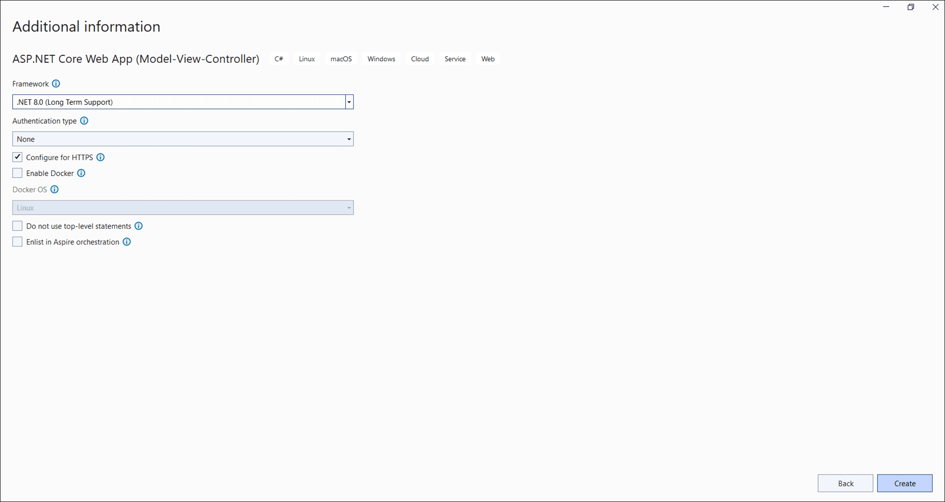Screen dimensions: 945x502
Task: Click the C# language tag
Action: tap(279, 59)
